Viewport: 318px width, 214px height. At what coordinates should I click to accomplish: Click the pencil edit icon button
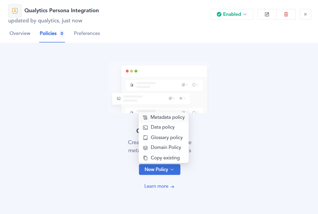click(267, 14)
